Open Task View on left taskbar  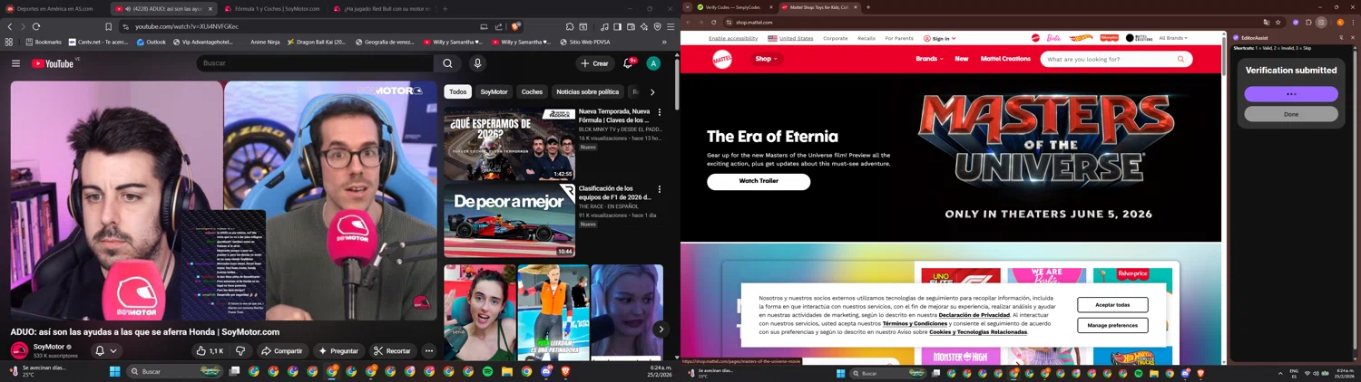(x=234, y=372)
